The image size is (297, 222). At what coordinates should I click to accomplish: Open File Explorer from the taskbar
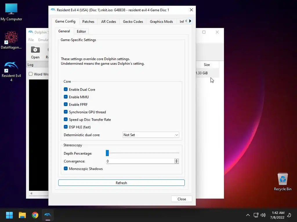pos(22,215)
